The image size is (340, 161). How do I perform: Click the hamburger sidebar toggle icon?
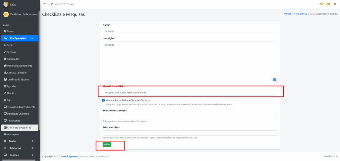click(x=45, y=4)
